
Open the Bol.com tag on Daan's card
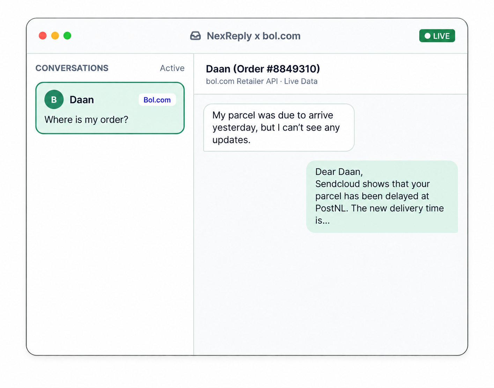[157, 100]
